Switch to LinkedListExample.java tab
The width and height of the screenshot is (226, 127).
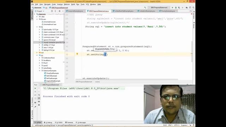147,11
